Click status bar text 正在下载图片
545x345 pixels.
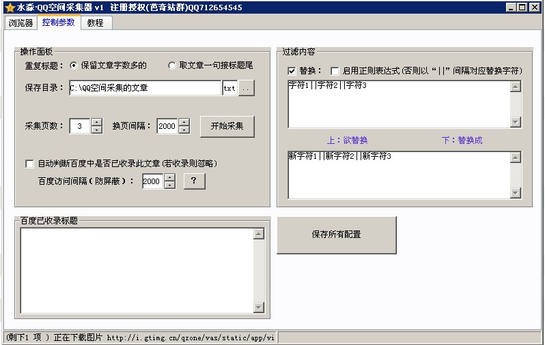coord(78,337)
